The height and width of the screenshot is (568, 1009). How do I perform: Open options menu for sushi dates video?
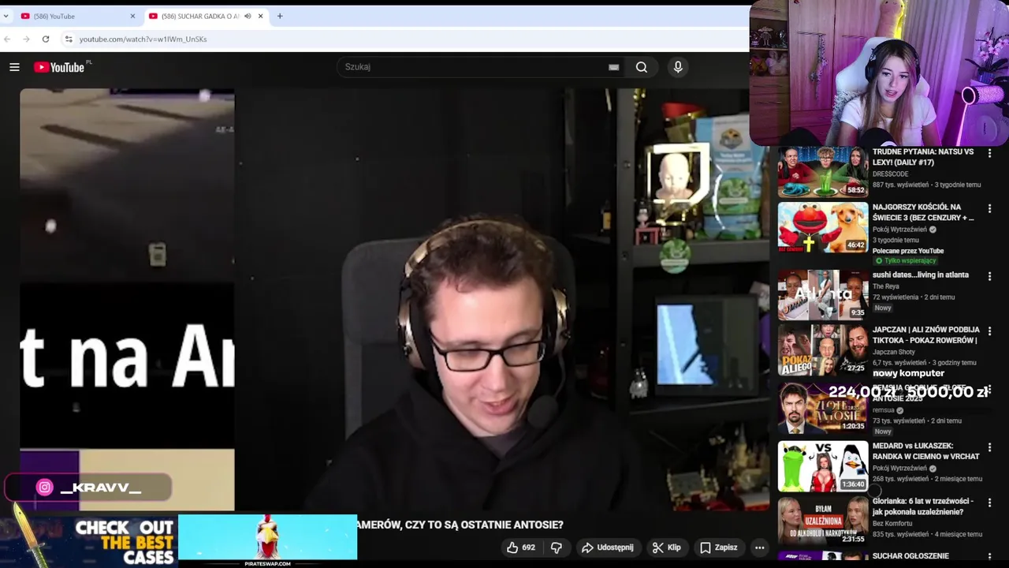click(989, 276)
